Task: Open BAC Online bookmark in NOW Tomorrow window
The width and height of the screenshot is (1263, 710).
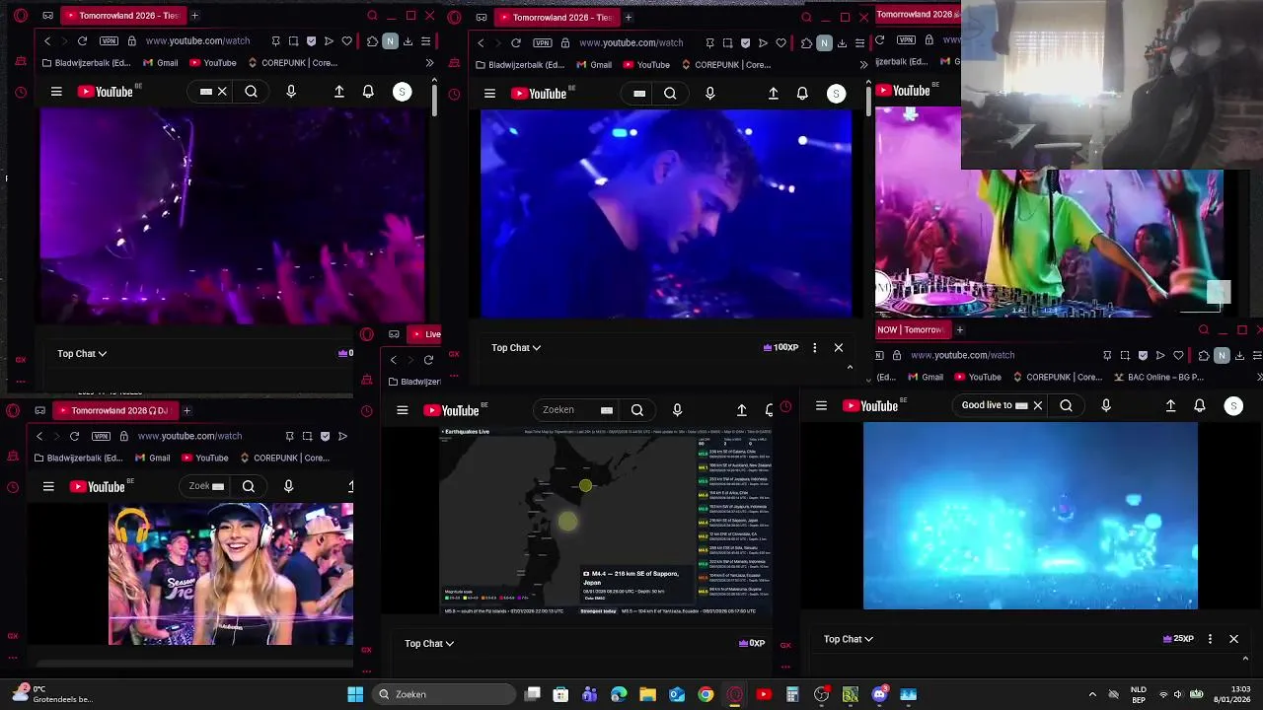Action: [x=1158, y=377]
